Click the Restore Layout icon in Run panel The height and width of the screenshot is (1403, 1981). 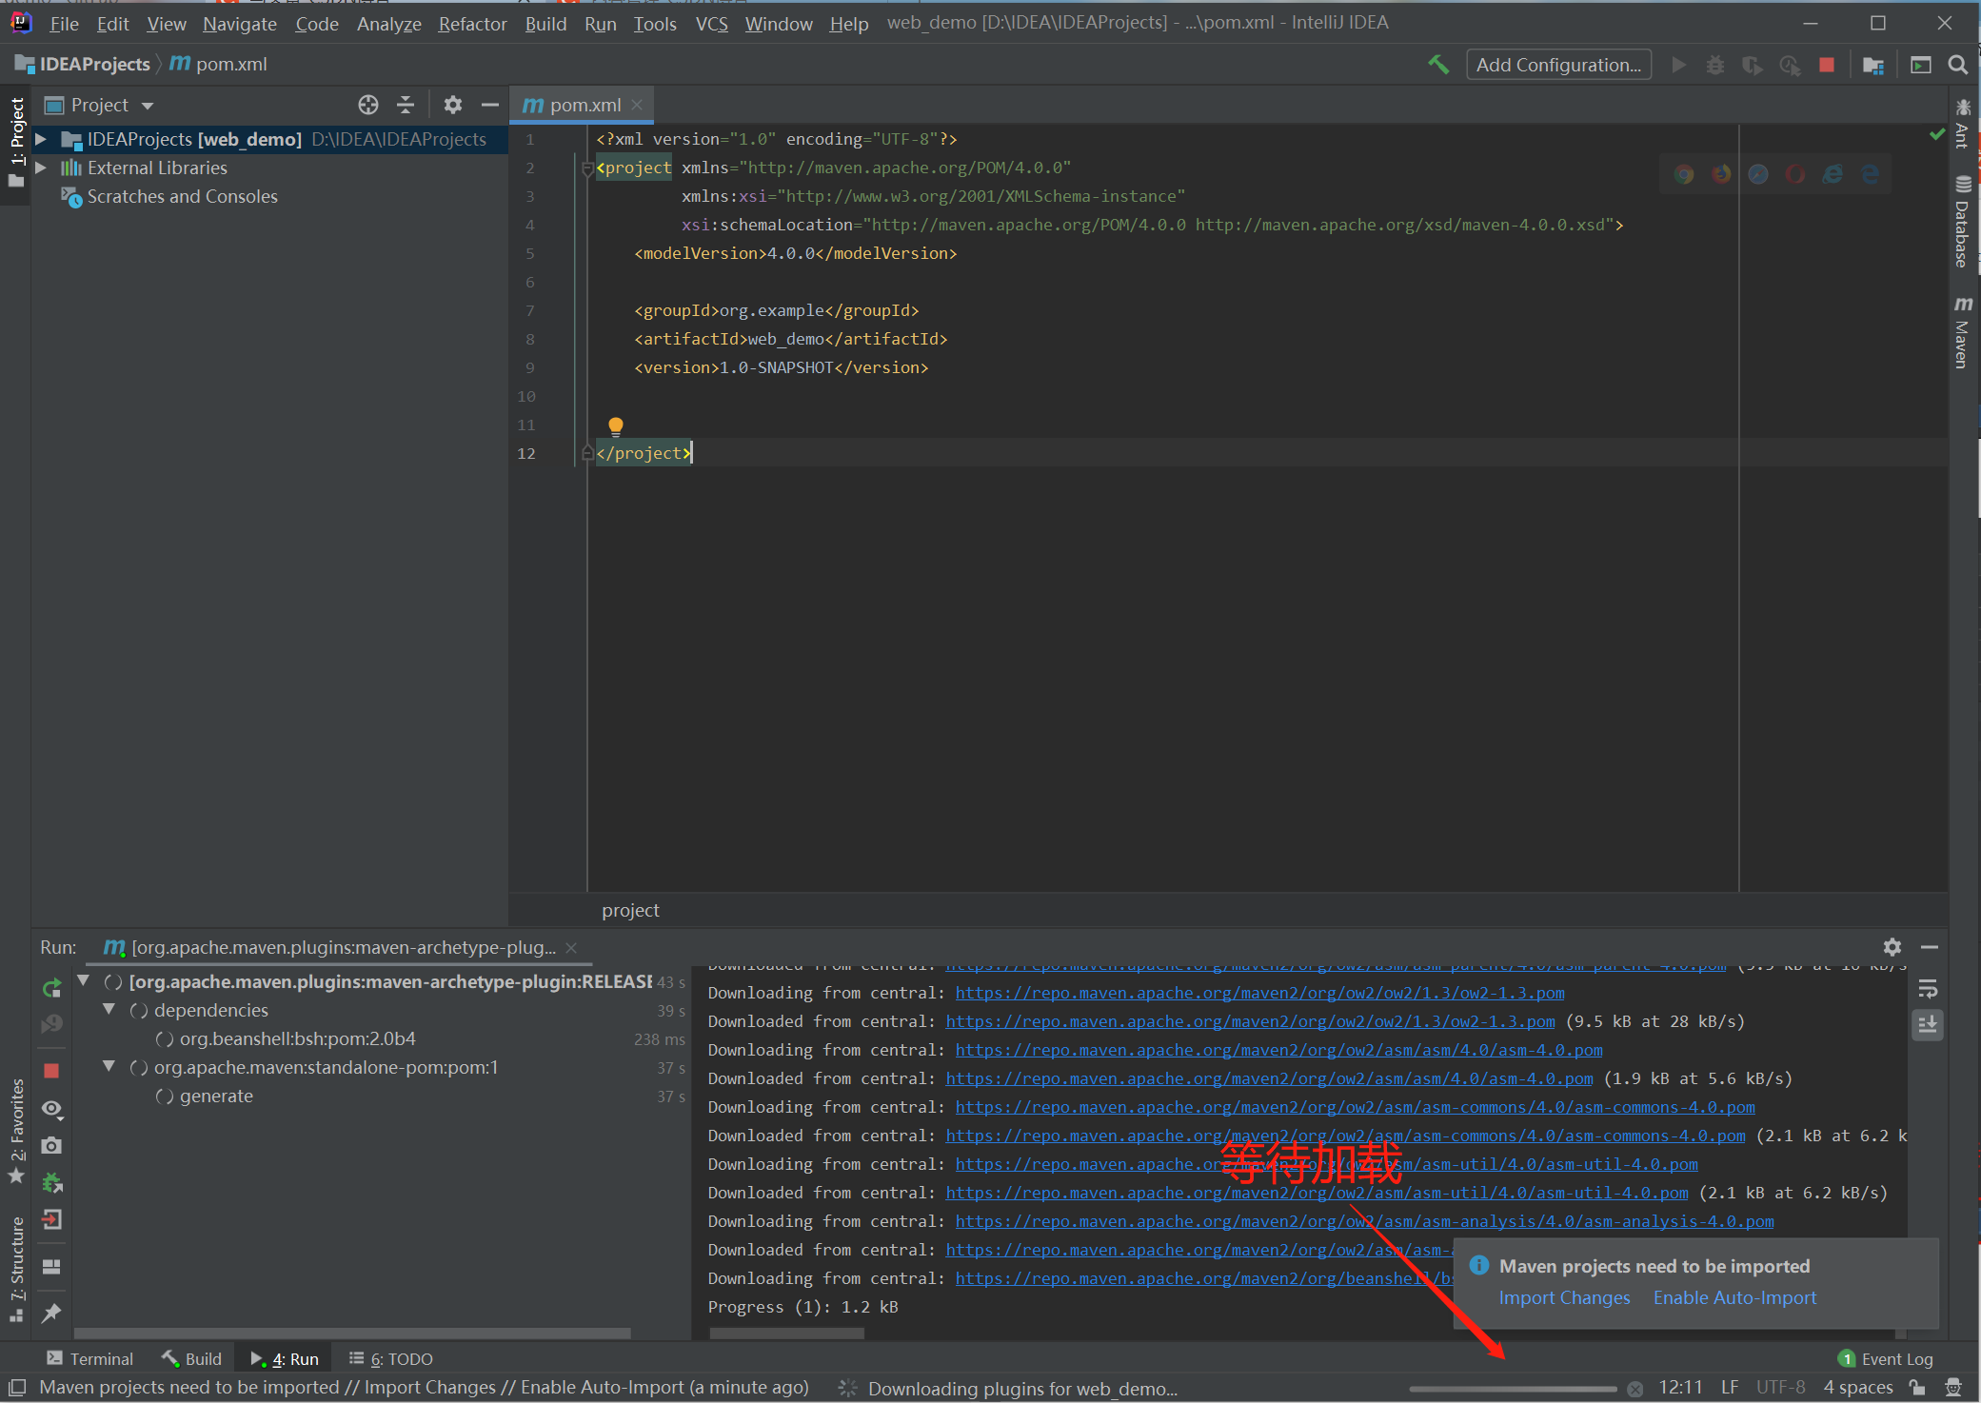click(52, 1267)
